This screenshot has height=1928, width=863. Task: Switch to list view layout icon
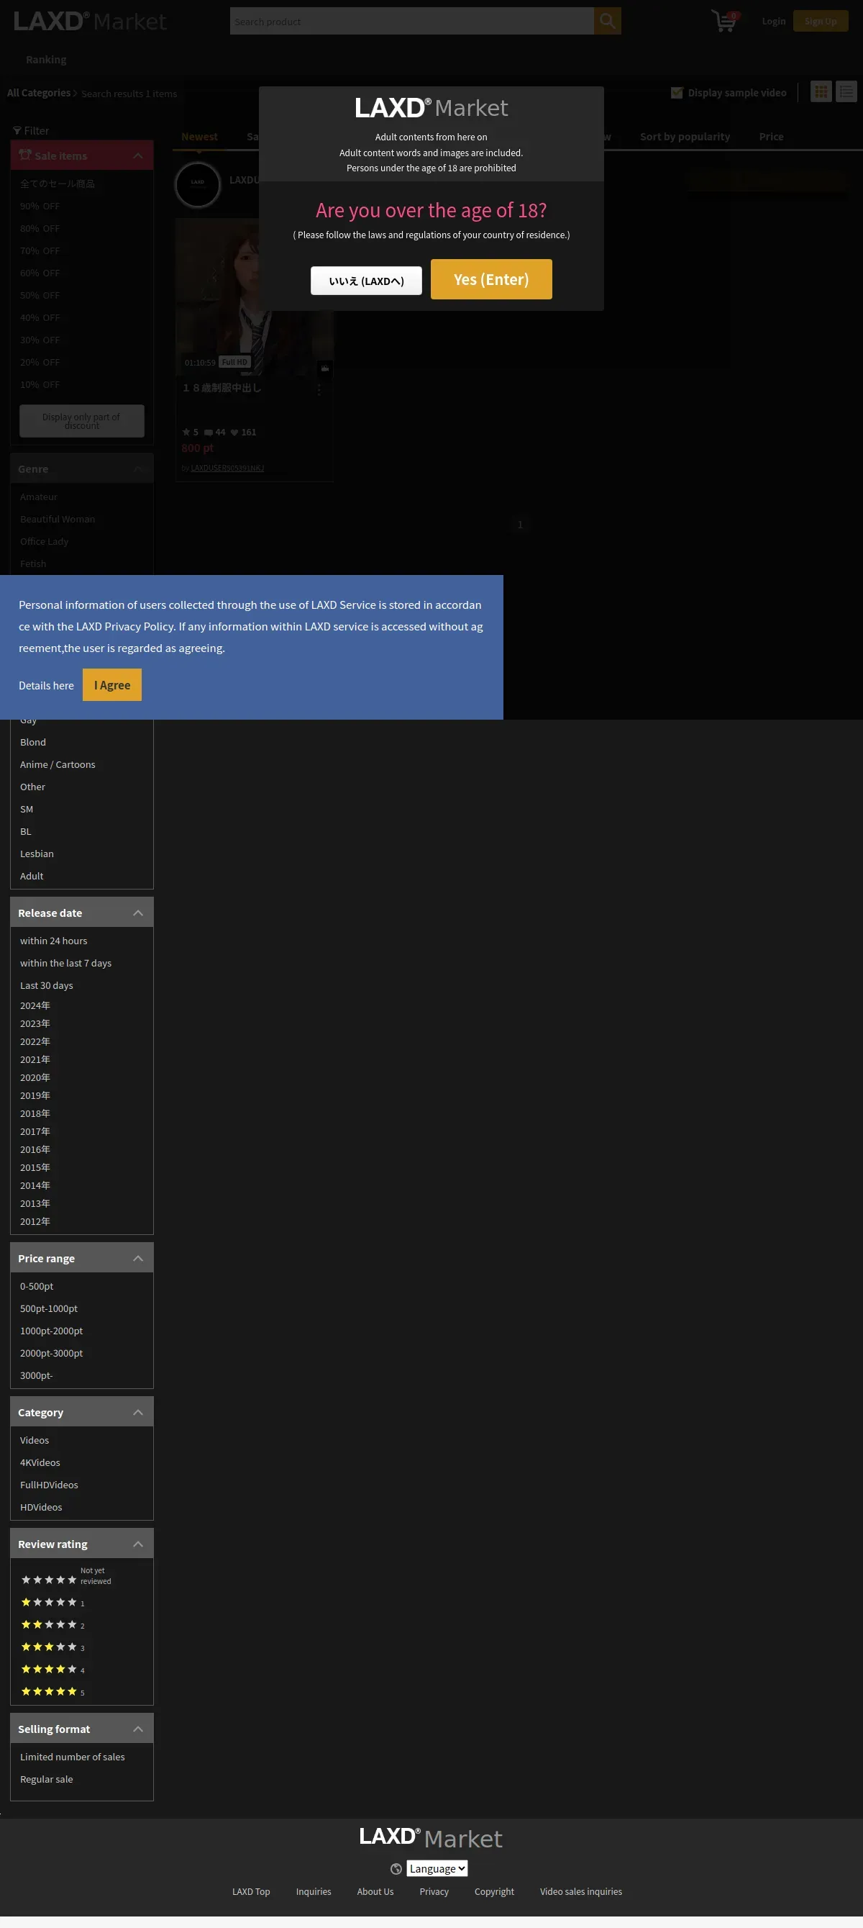click(x=846, y=92)
